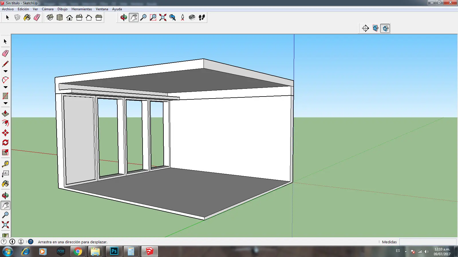Click the Medidas measurements input box
The width and height of the screenshot is (458, 257).
pos(428,242)
